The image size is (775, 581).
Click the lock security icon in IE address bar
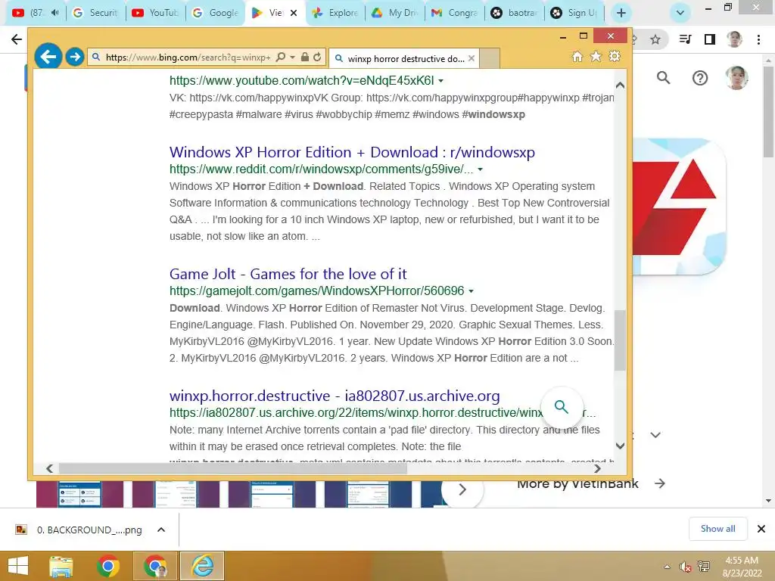click(x=305, y=57)
